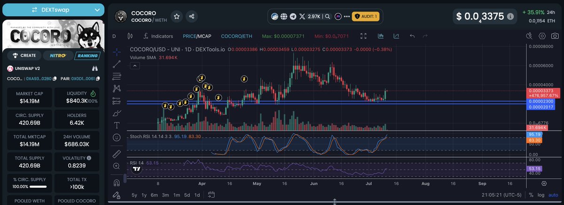Change the chart interval D selector

pos(114,36)
